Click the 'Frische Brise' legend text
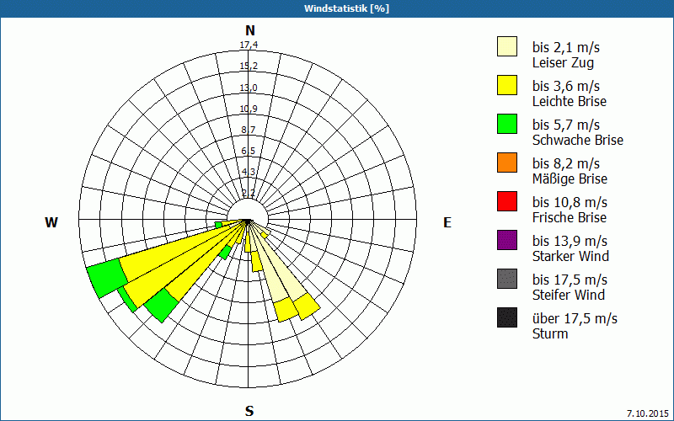 (570, 217)
